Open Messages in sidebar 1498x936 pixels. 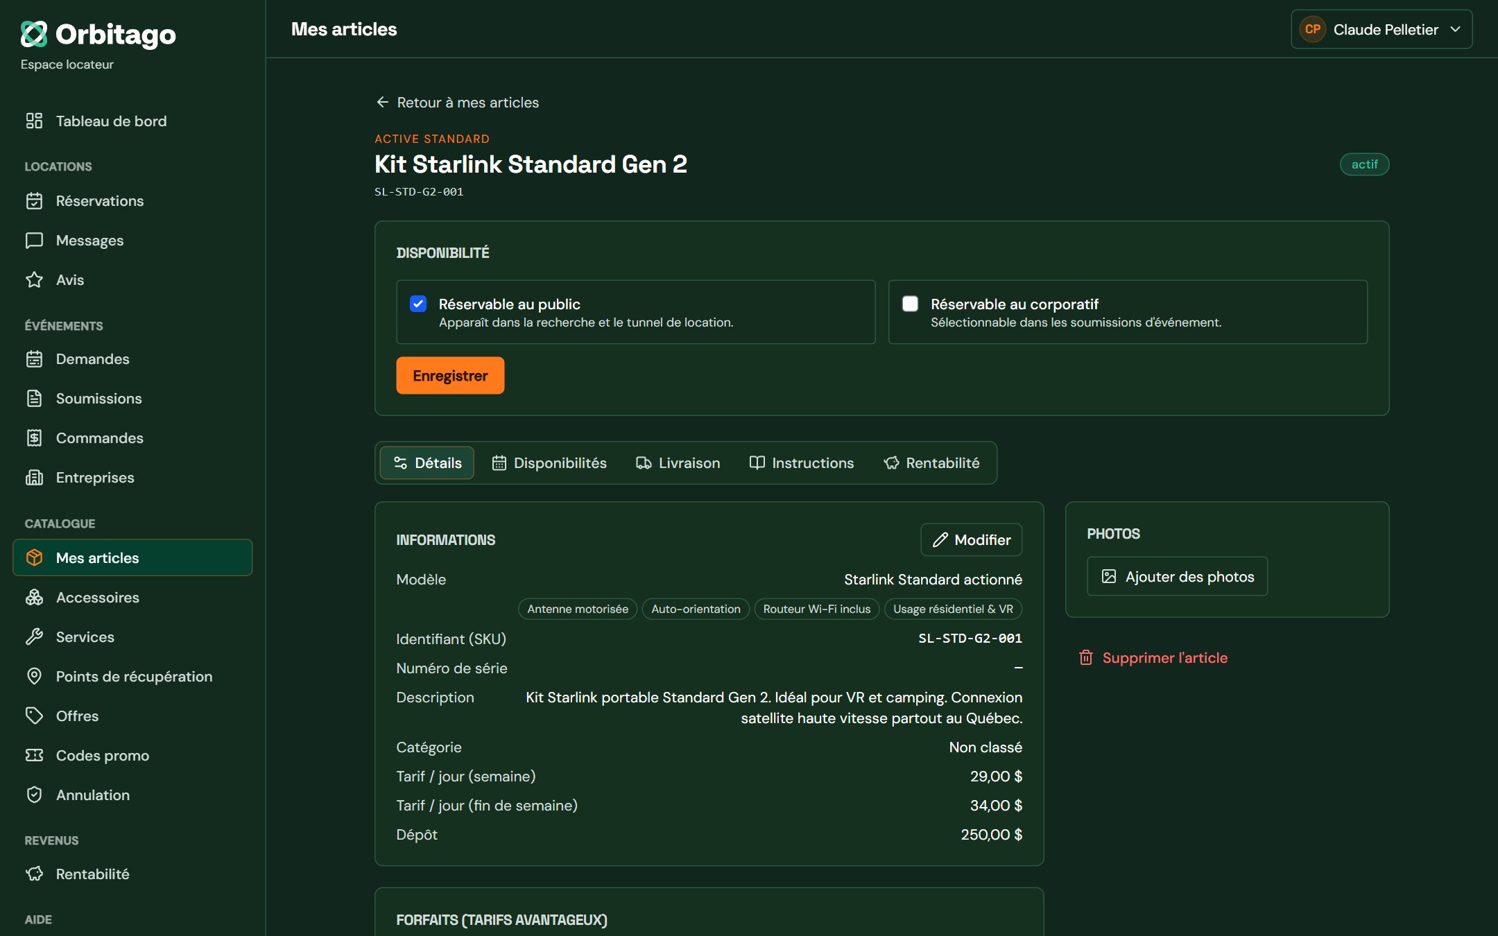(132, 241)
